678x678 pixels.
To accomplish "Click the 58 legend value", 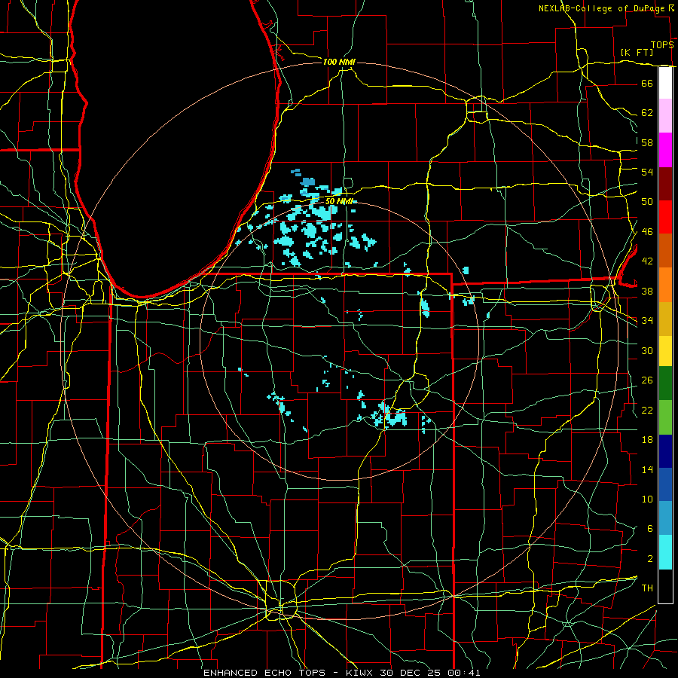I will click(x=647, y=142).
